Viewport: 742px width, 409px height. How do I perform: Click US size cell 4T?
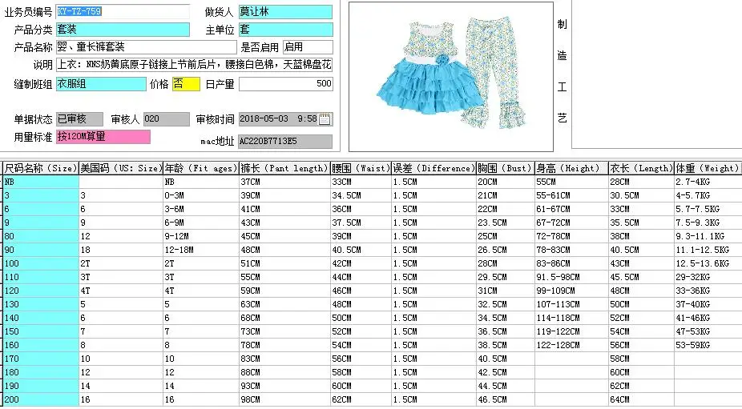click(121, 291)
